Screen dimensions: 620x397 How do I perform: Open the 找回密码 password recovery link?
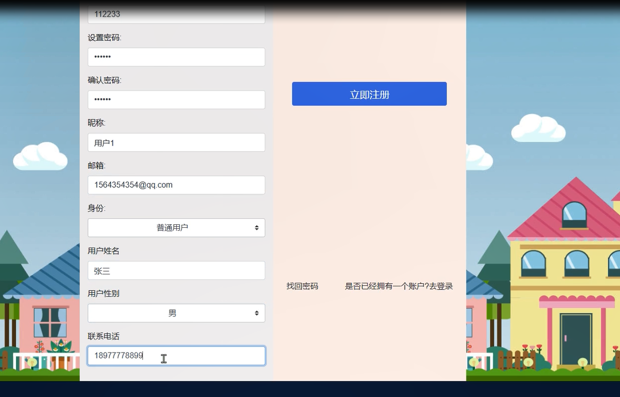coord(302,286)
